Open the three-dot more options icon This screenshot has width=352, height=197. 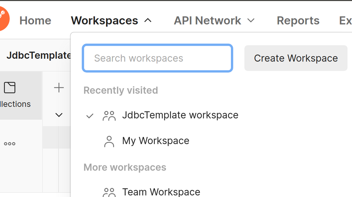point(10,144)
